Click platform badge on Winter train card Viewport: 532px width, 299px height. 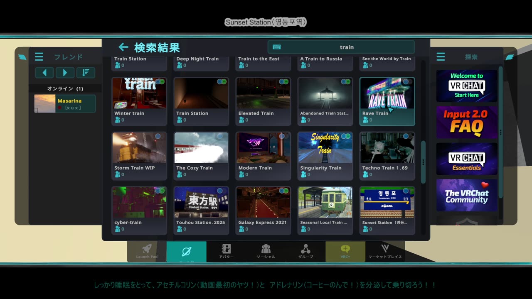(x=160, y=82)
